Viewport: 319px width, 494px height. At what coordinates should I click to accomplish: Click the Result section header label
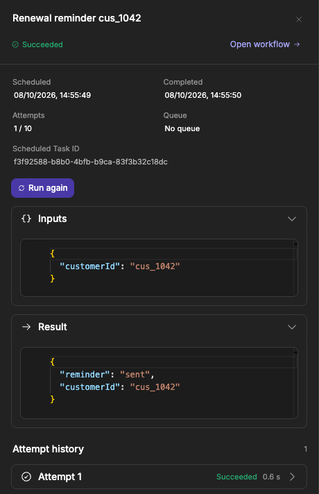(x=53, y=327)
